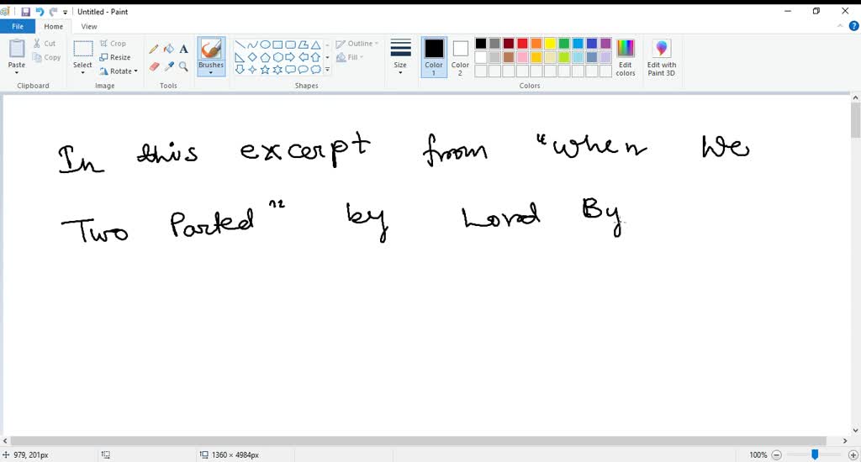Choose the Right arrow shape
This screenshot has width=861, height=462.
pyautogui.click(x=290, y=57)
